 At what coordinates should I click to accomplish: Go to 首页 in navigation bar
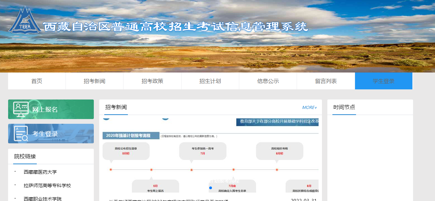click(x=37, y=81)
